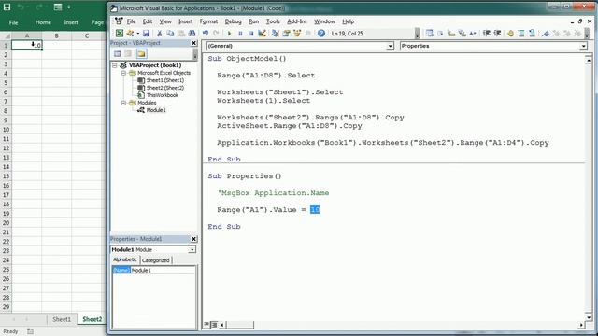Close the Project - VBAProject panel
The height and width of the screenshot is (336, 598).
pyautogui.click(x=193, y=43)
